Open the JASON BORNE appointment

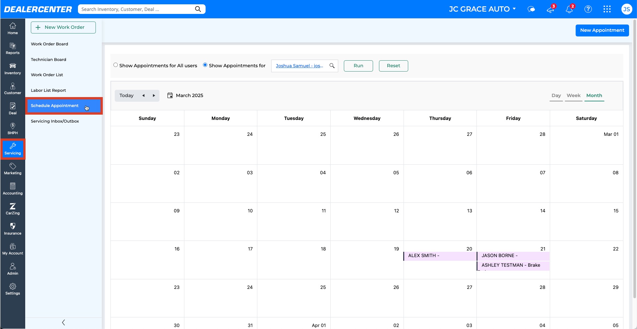pos(513,256)
